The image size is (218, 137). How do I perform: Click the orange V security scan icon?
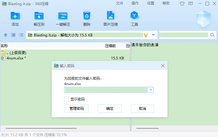pos(146,35)
